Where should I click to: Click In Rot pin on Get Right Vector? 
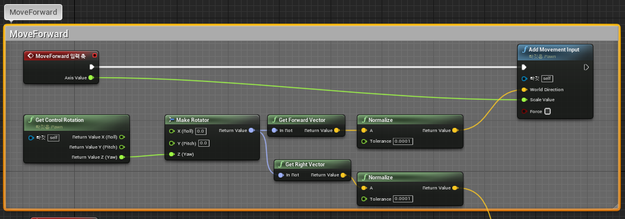coord(281,175)
